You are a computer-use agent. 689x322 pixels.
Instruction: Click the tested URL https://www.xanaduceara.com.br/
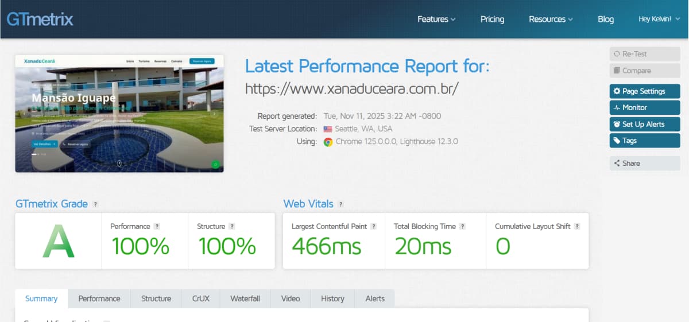point(352,89)
